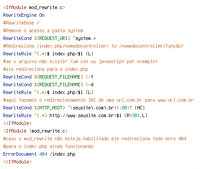The image size is (200, 169).
Task: Click the '#caso o mod_rewrite não esteja habilitado' comment
Action: [x=94, y=139]
